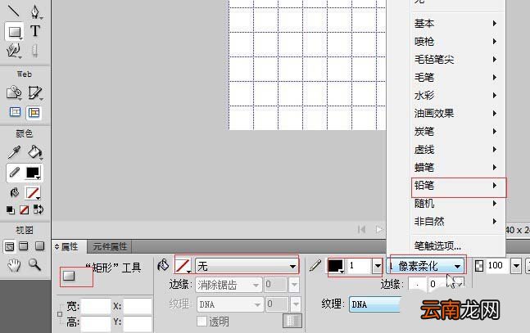
Task: Click the fill bucket icon in properties
Action: coord(163,265)
